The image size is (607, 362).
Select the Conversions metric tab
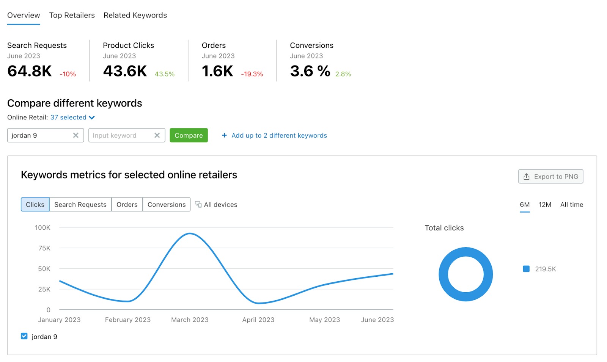pos(167,204)
